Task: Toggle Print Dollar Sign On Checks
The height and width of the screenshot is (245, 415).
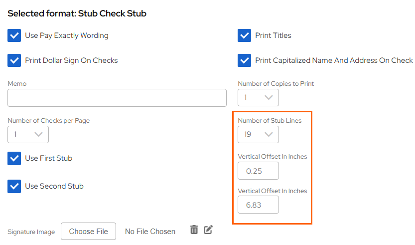Action: (x=14, y=60)
